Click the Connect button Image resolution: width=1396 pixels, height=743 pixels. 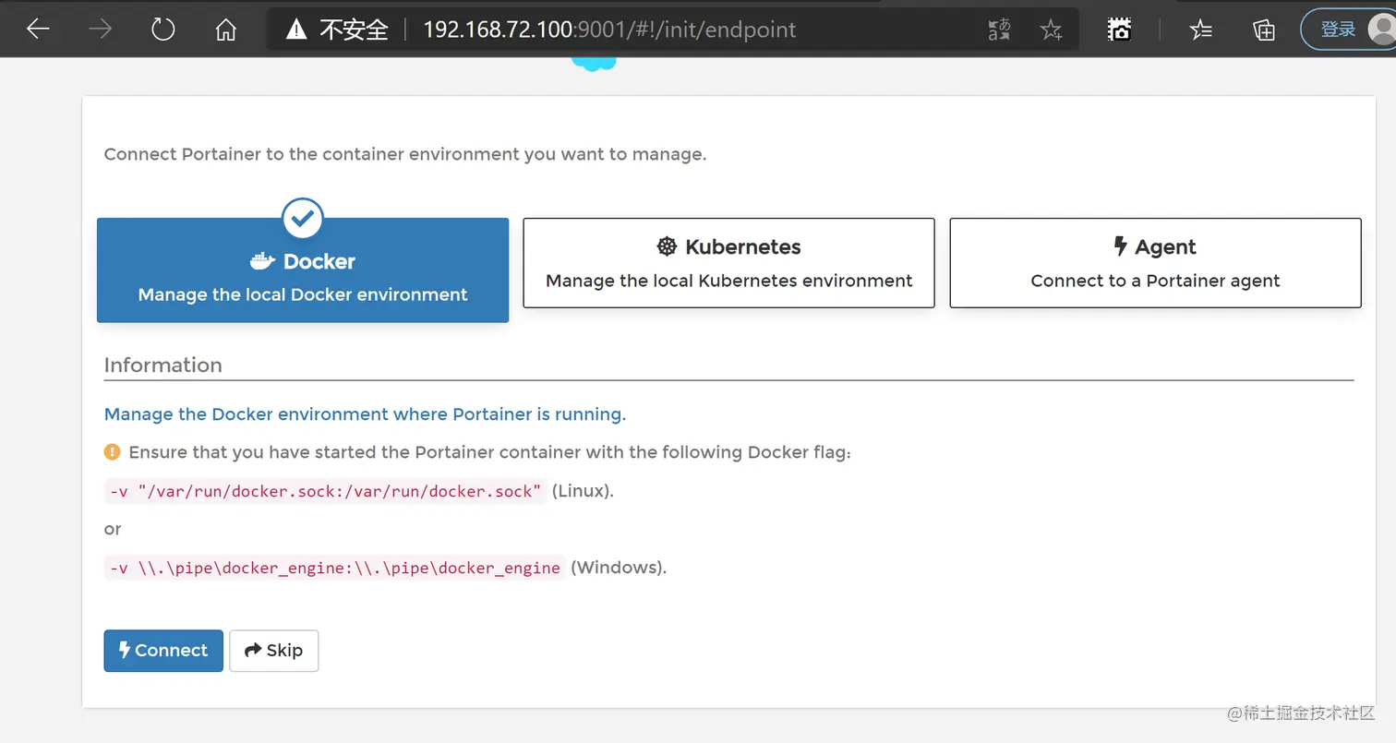[x=163, y=651]
